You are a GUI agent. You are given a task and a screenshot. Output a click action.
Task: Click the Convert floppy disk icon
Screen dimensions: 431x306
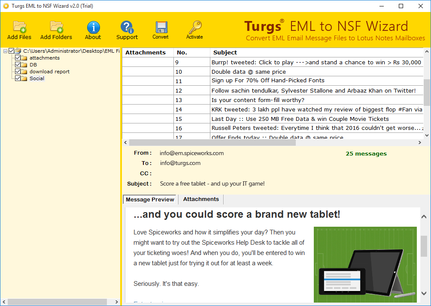[x=161, y=27]
